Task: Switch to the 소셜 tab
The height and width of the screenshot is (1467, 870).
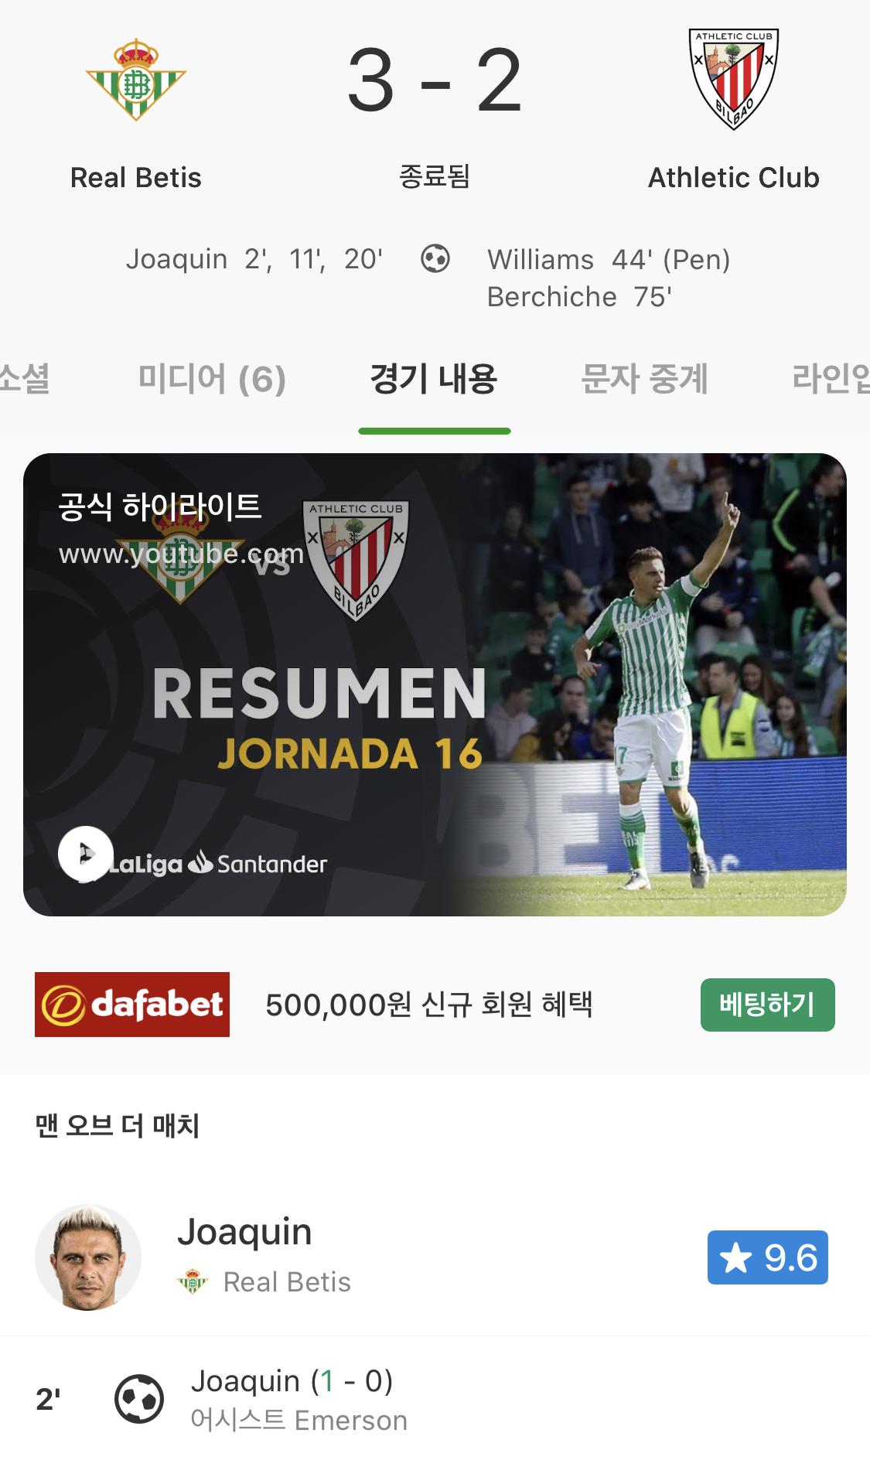Action: (25, 379)
